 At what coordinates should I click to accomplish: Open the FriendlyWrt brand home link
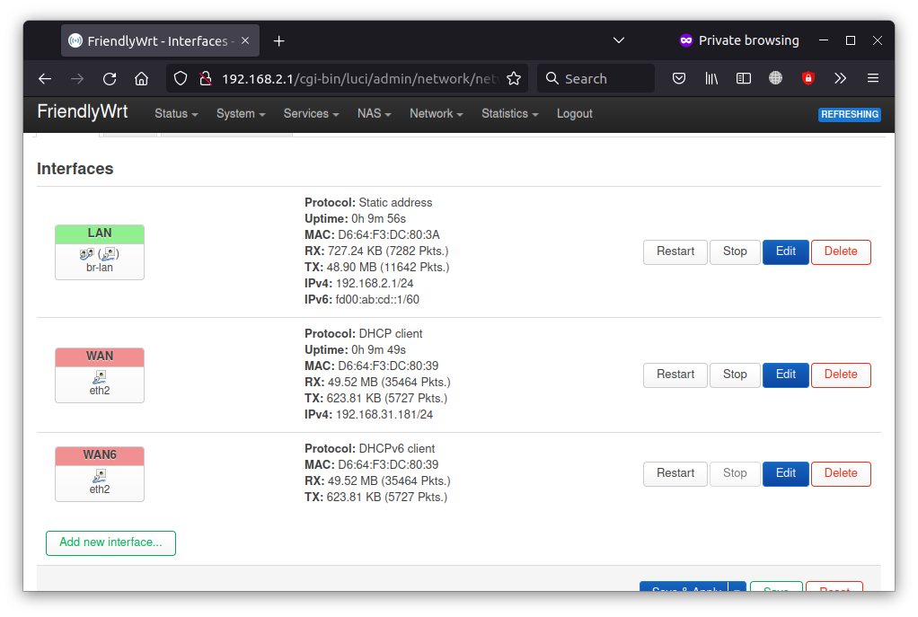(83, 111)
